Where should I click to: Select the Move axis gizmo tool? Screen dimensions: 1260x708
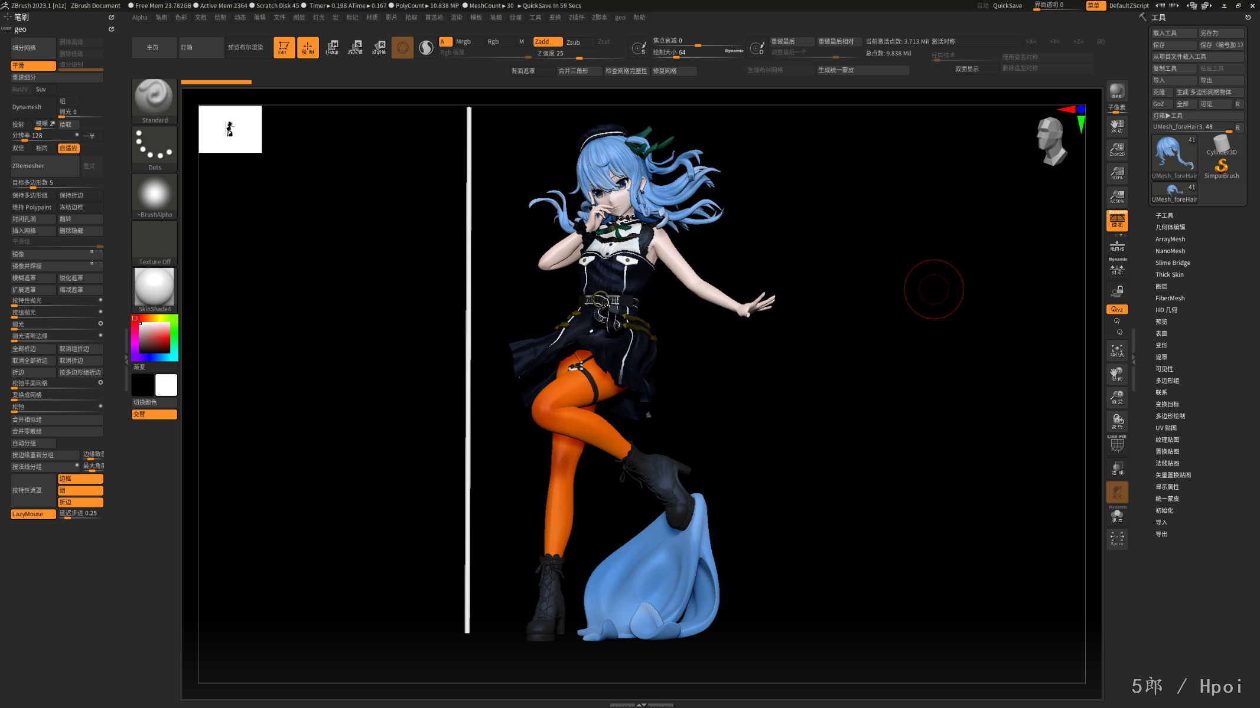point(332,47)
